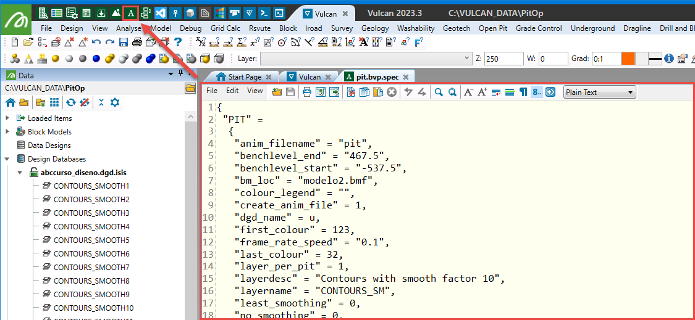Toggle word wrap in editor toolbar
Image resolution: width=695 pixels, height=320 pixels.
[496, 92]
